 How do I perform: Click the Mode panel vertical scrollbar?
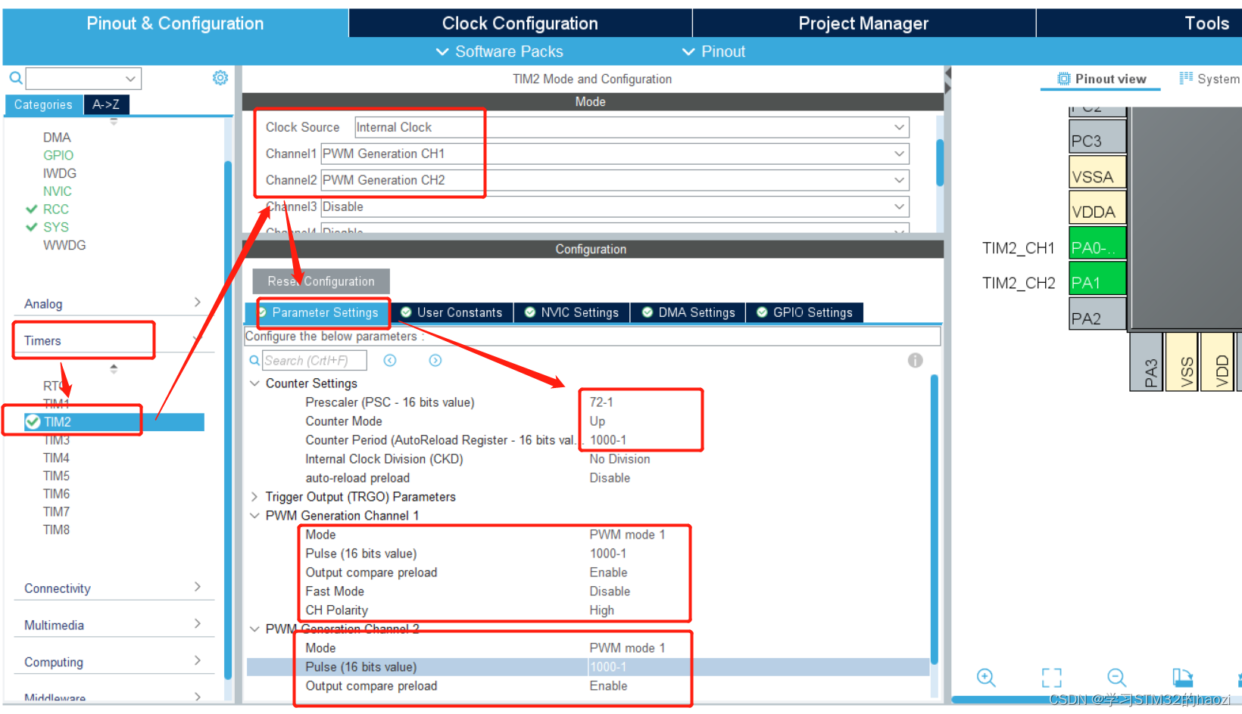941,162
